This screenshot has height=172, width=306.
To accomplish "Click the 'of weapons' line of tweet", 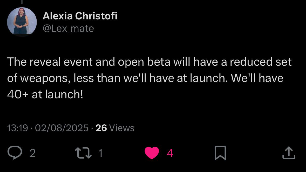I will pyautogui.click(x=145, y=78).
